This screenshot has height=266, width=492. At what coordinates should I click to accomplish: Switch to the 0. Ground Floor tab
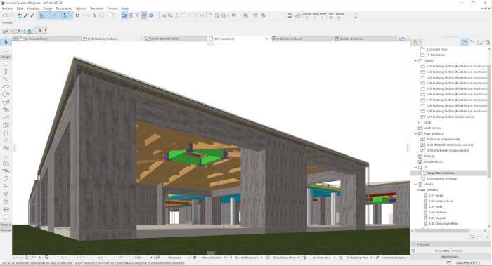tap(47, 39)
